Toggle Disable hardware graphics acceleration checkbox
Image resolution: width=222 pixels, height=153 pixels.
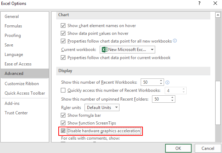click(63, 131)
